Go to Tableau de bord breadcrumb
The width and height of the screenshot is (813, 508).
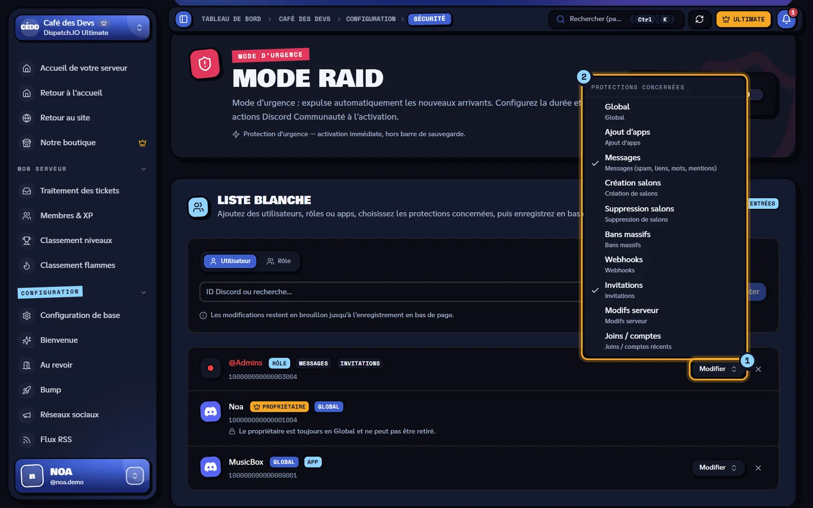231,19
